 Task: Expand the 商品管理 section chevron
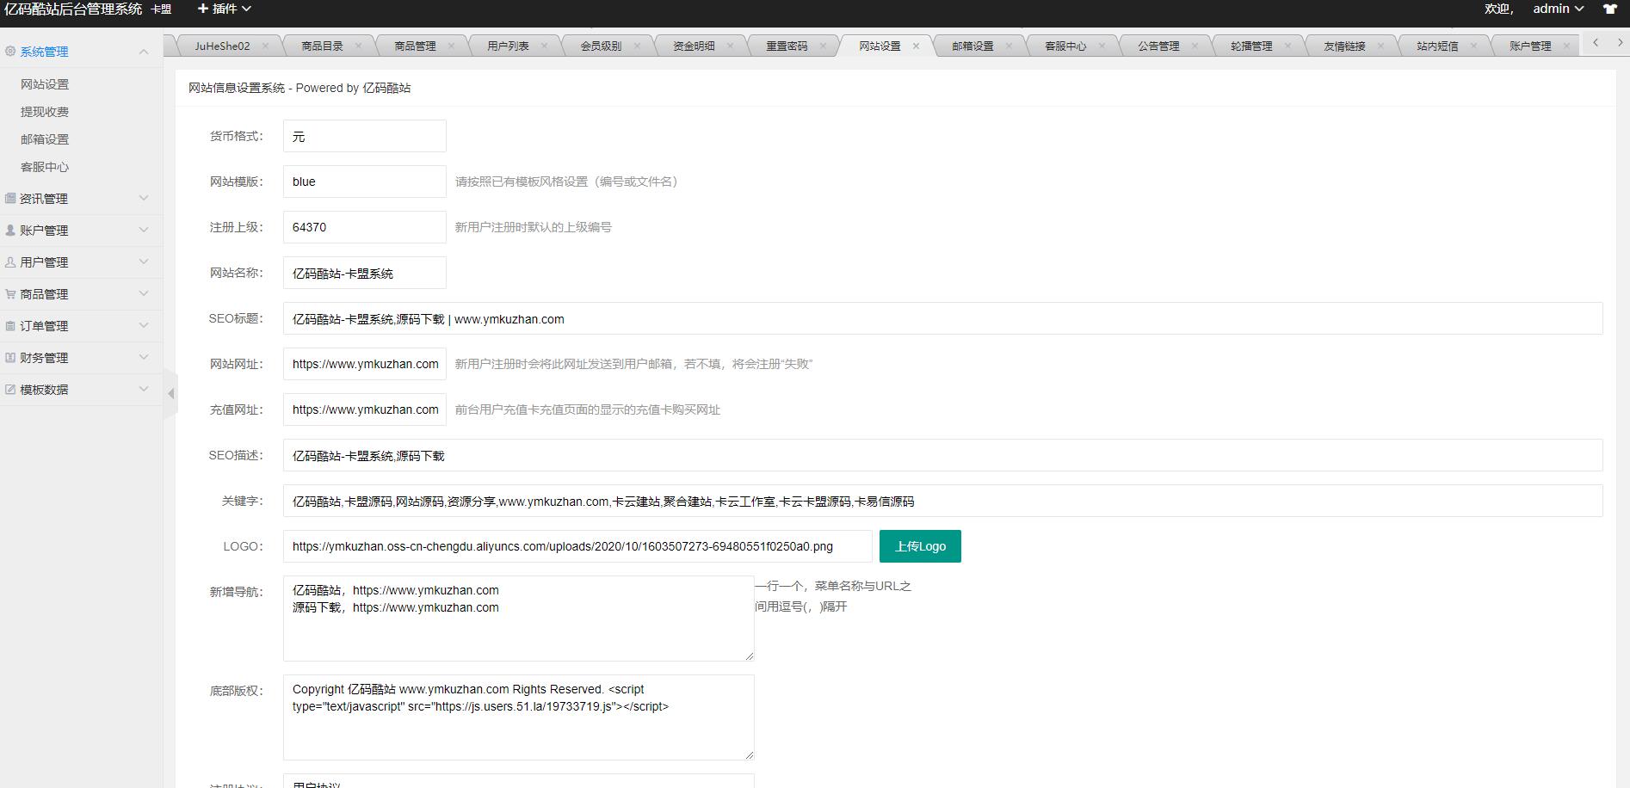click(x=144, y=294)
